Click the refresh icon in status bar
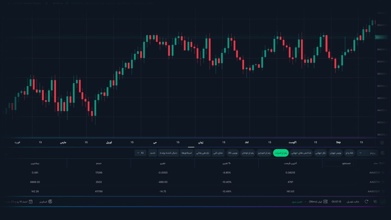This screenshot has height=220, width=391. pos(367,202)
